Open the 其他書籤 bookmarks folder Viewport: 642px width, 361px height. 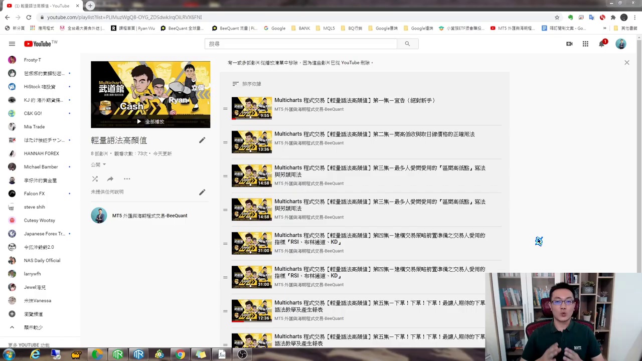[x=625, y=28]
